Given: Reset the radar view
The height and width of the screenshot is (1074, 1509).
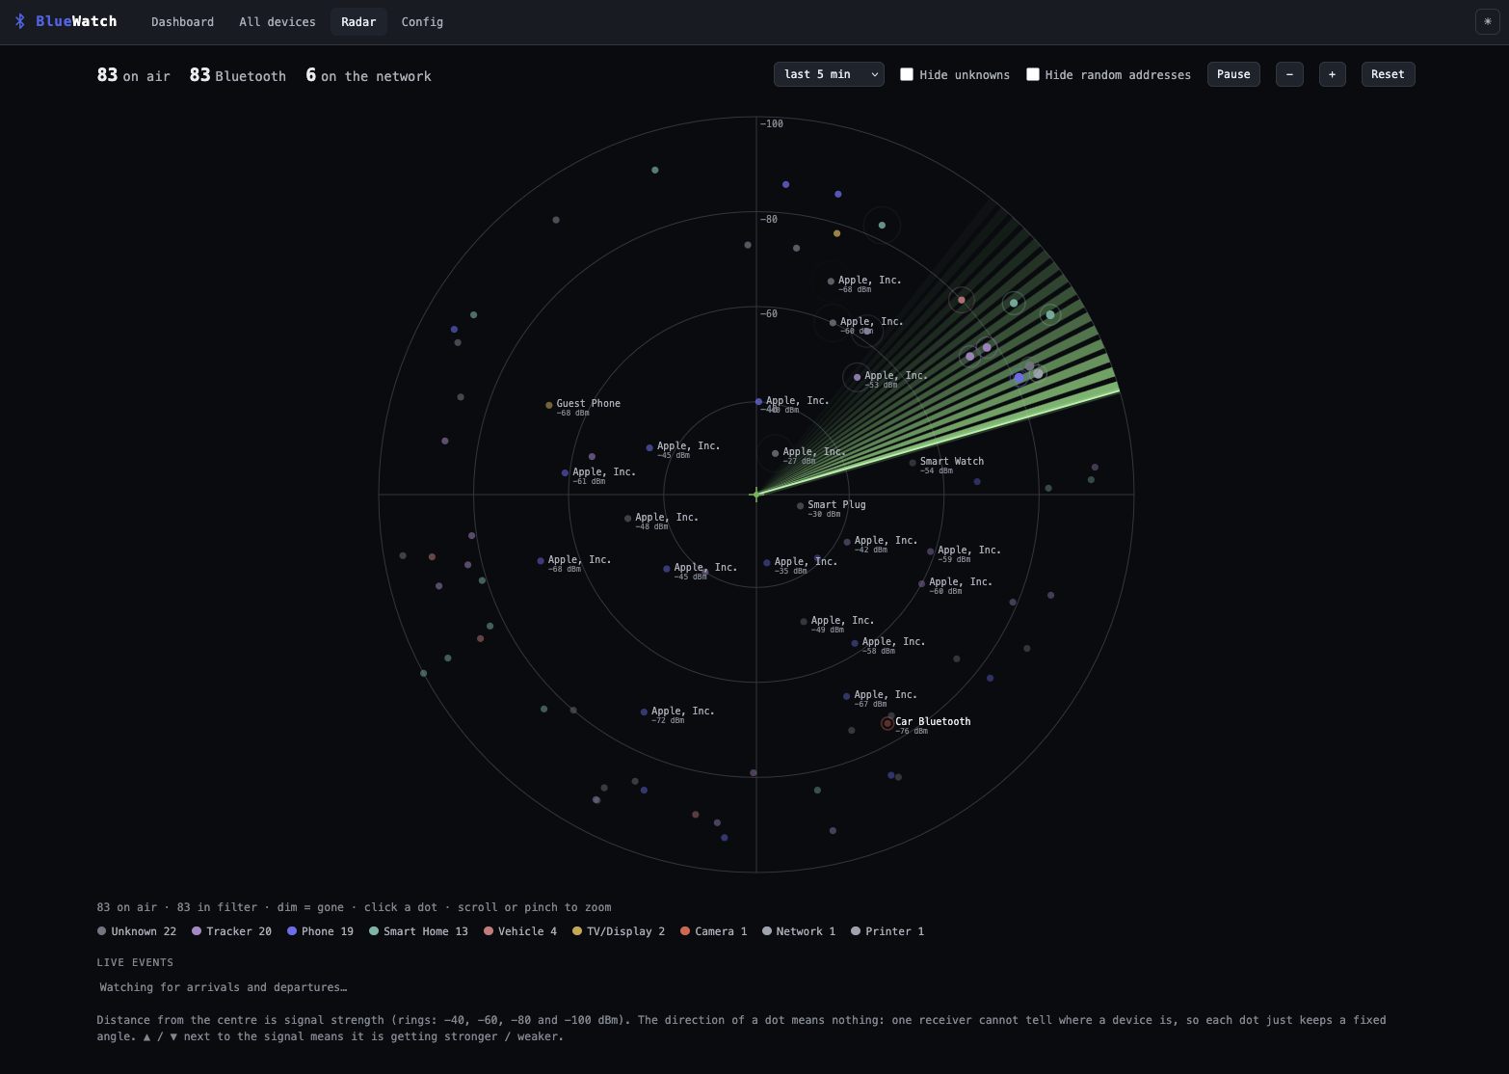Looking at the screenshot, I should 1388,74.
